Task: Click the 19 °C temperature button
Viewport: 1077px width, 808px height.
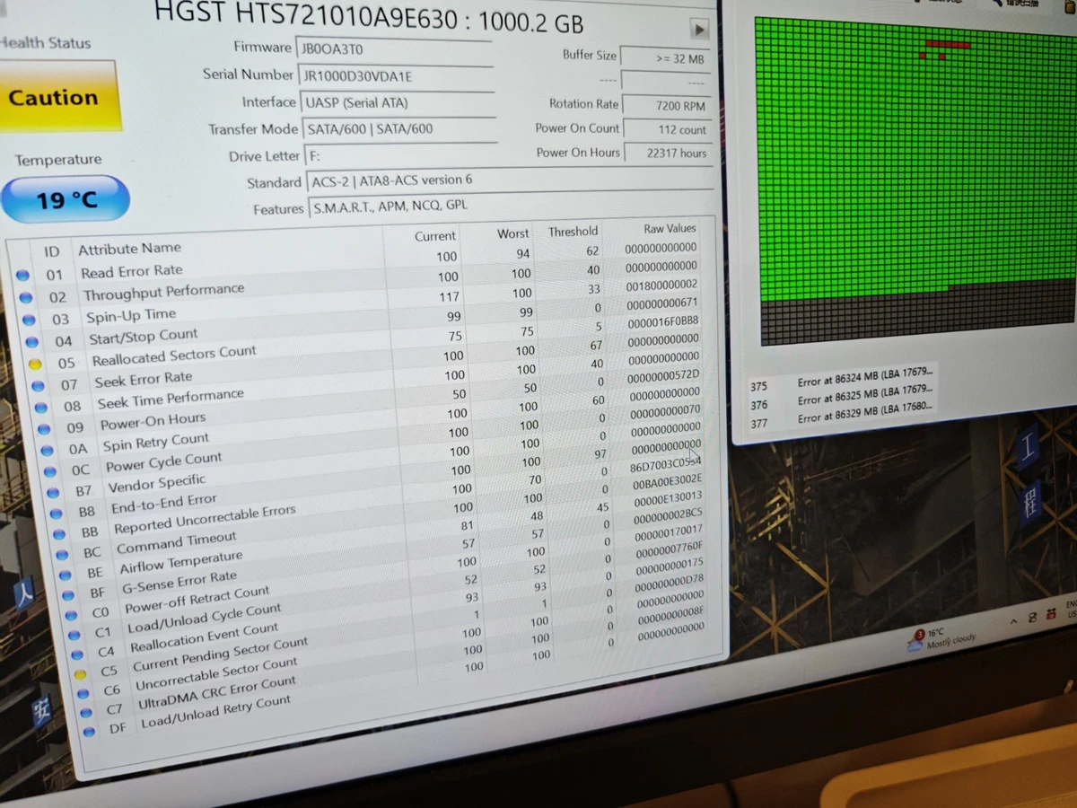Action: click(x=66, y=199)
